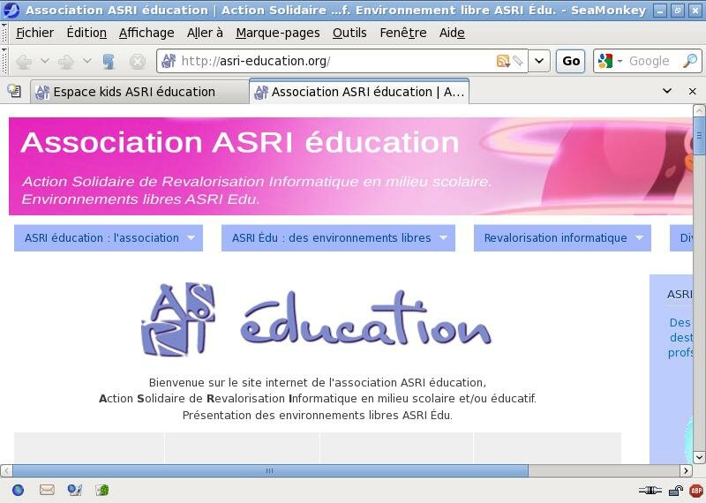Click the 'Association ASRI éducation' banner title

[x=239, y=142]
